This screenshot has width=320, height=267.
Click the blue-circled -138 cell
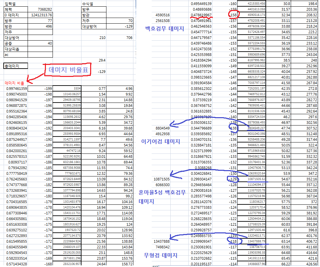[x=233, y=128]
